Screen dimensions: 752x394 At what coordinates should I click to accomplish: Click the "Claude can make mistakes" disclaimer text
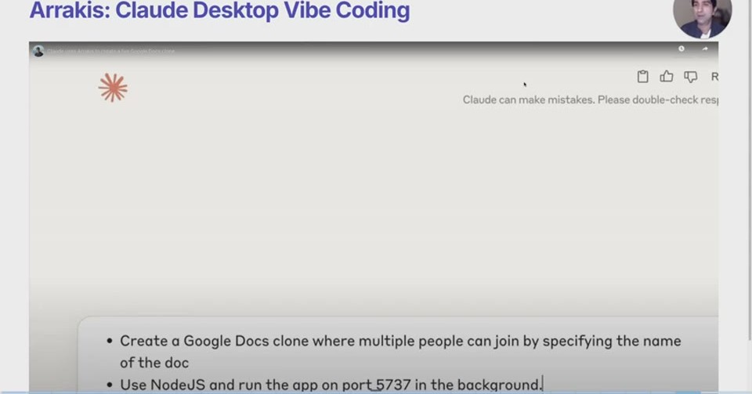click(591, 99)
